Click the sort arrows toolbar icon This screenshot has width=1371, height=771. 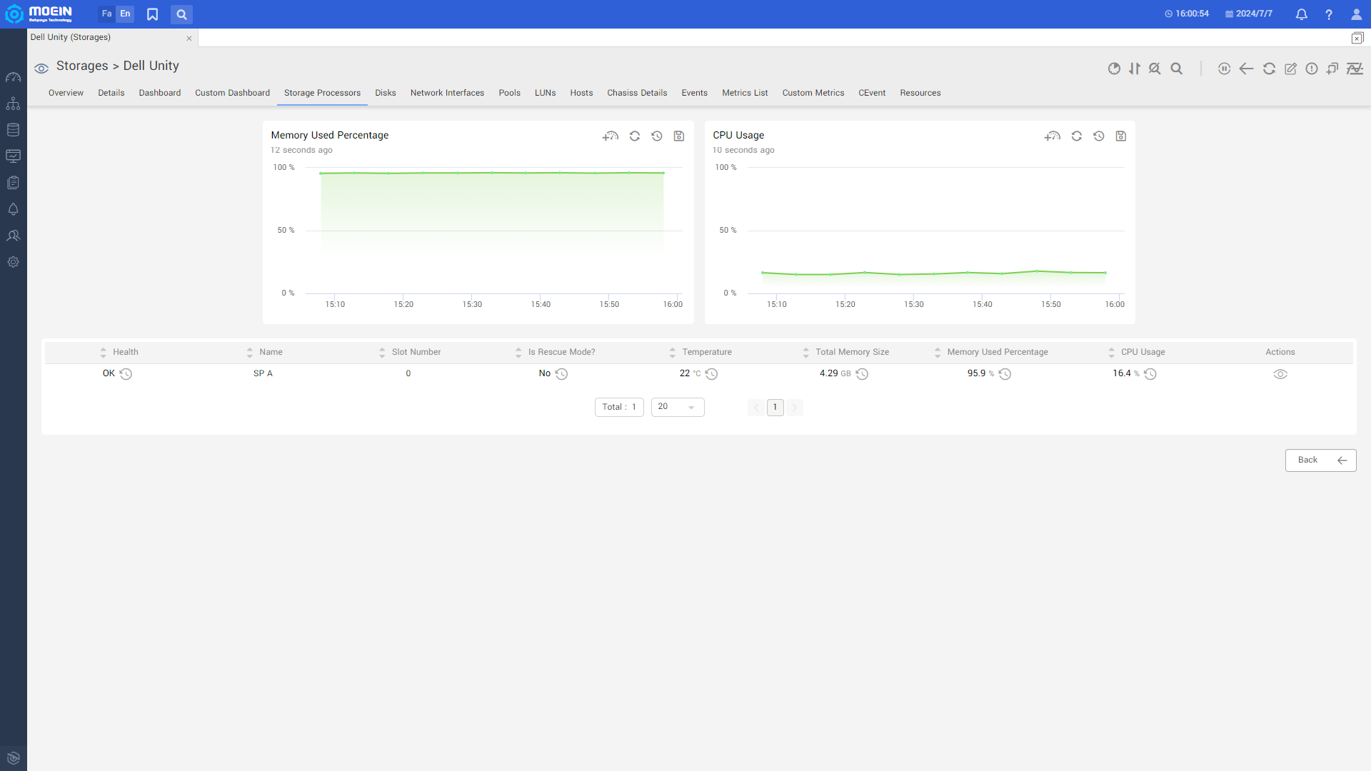(x=1135, y=69)
